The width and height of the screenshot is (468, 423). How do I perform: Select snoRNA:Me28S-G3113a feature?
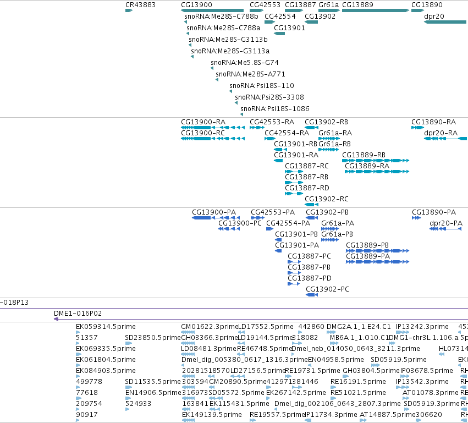192,57
